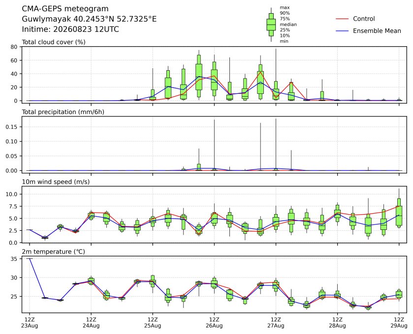Click the "90%" legend label
This screenshot has height=334, width=413.
click(285, 13)
